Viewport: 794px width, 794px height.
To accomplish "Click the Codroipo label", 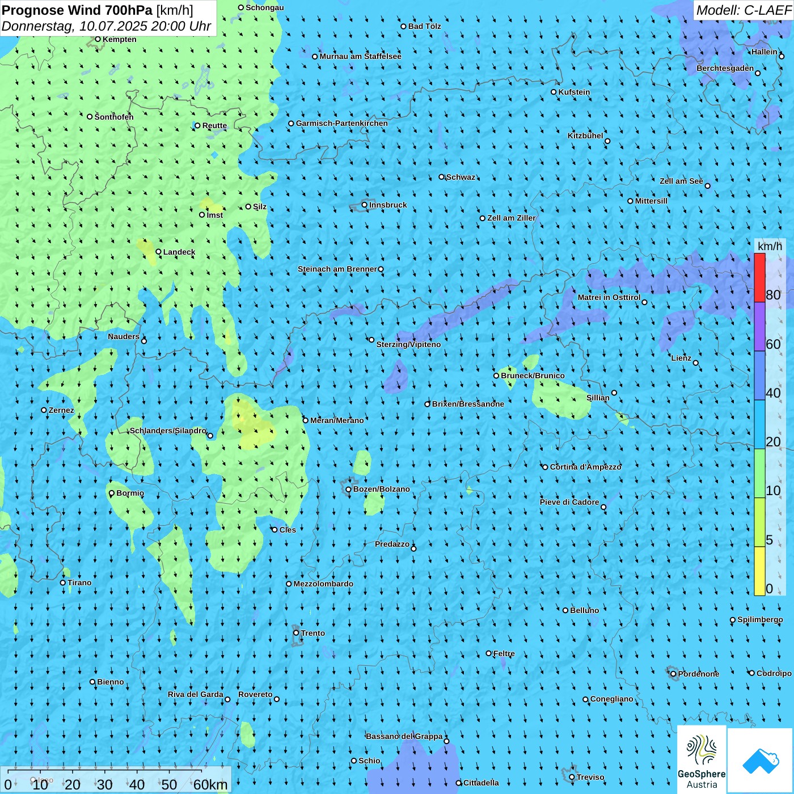I will tap(774, 673).
